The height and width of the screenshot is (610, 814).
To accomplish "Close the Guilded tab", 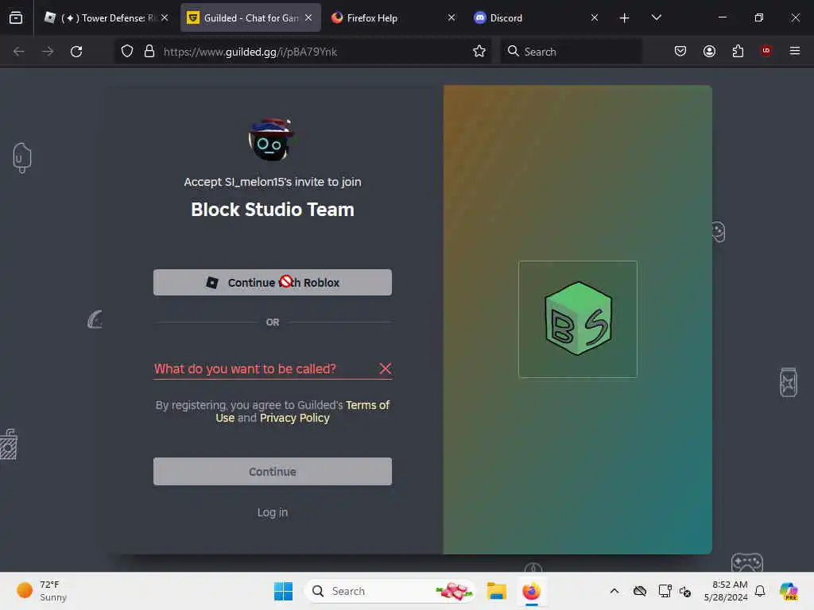I will [x=309, y=18].
